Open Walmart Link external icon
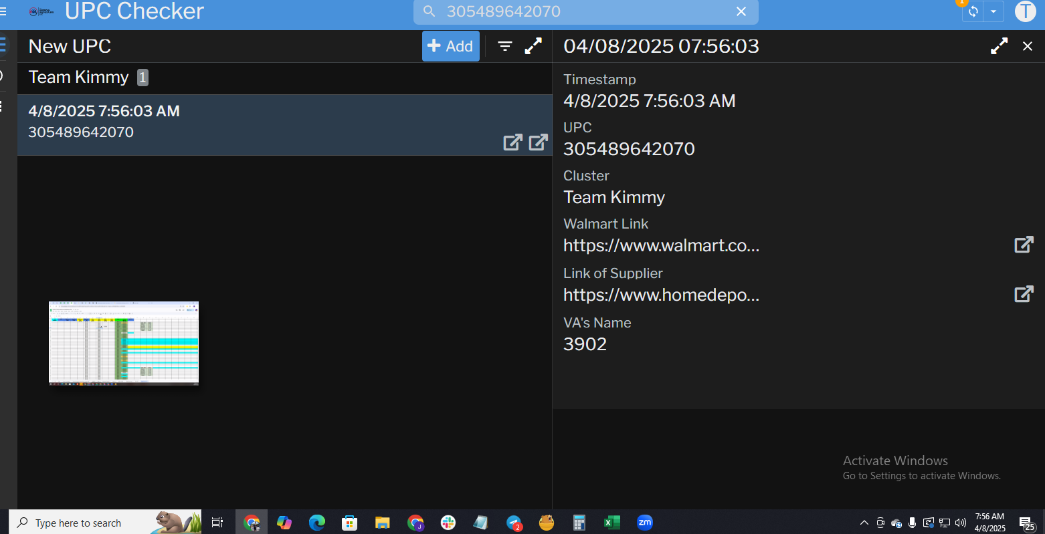Viewport: 1045px width, 534px height. coord(1024,245)
